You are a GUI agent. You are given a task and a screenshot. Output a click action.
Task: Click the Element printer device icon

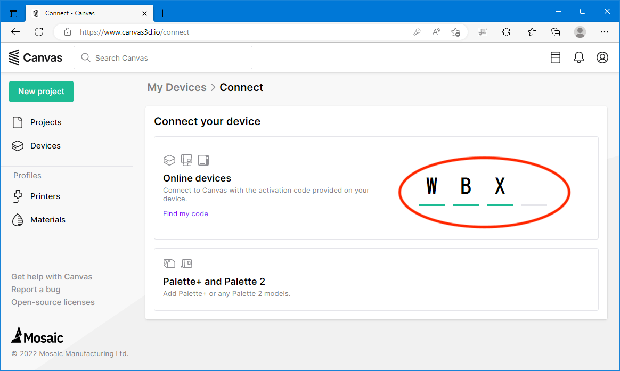coord(203,160)
